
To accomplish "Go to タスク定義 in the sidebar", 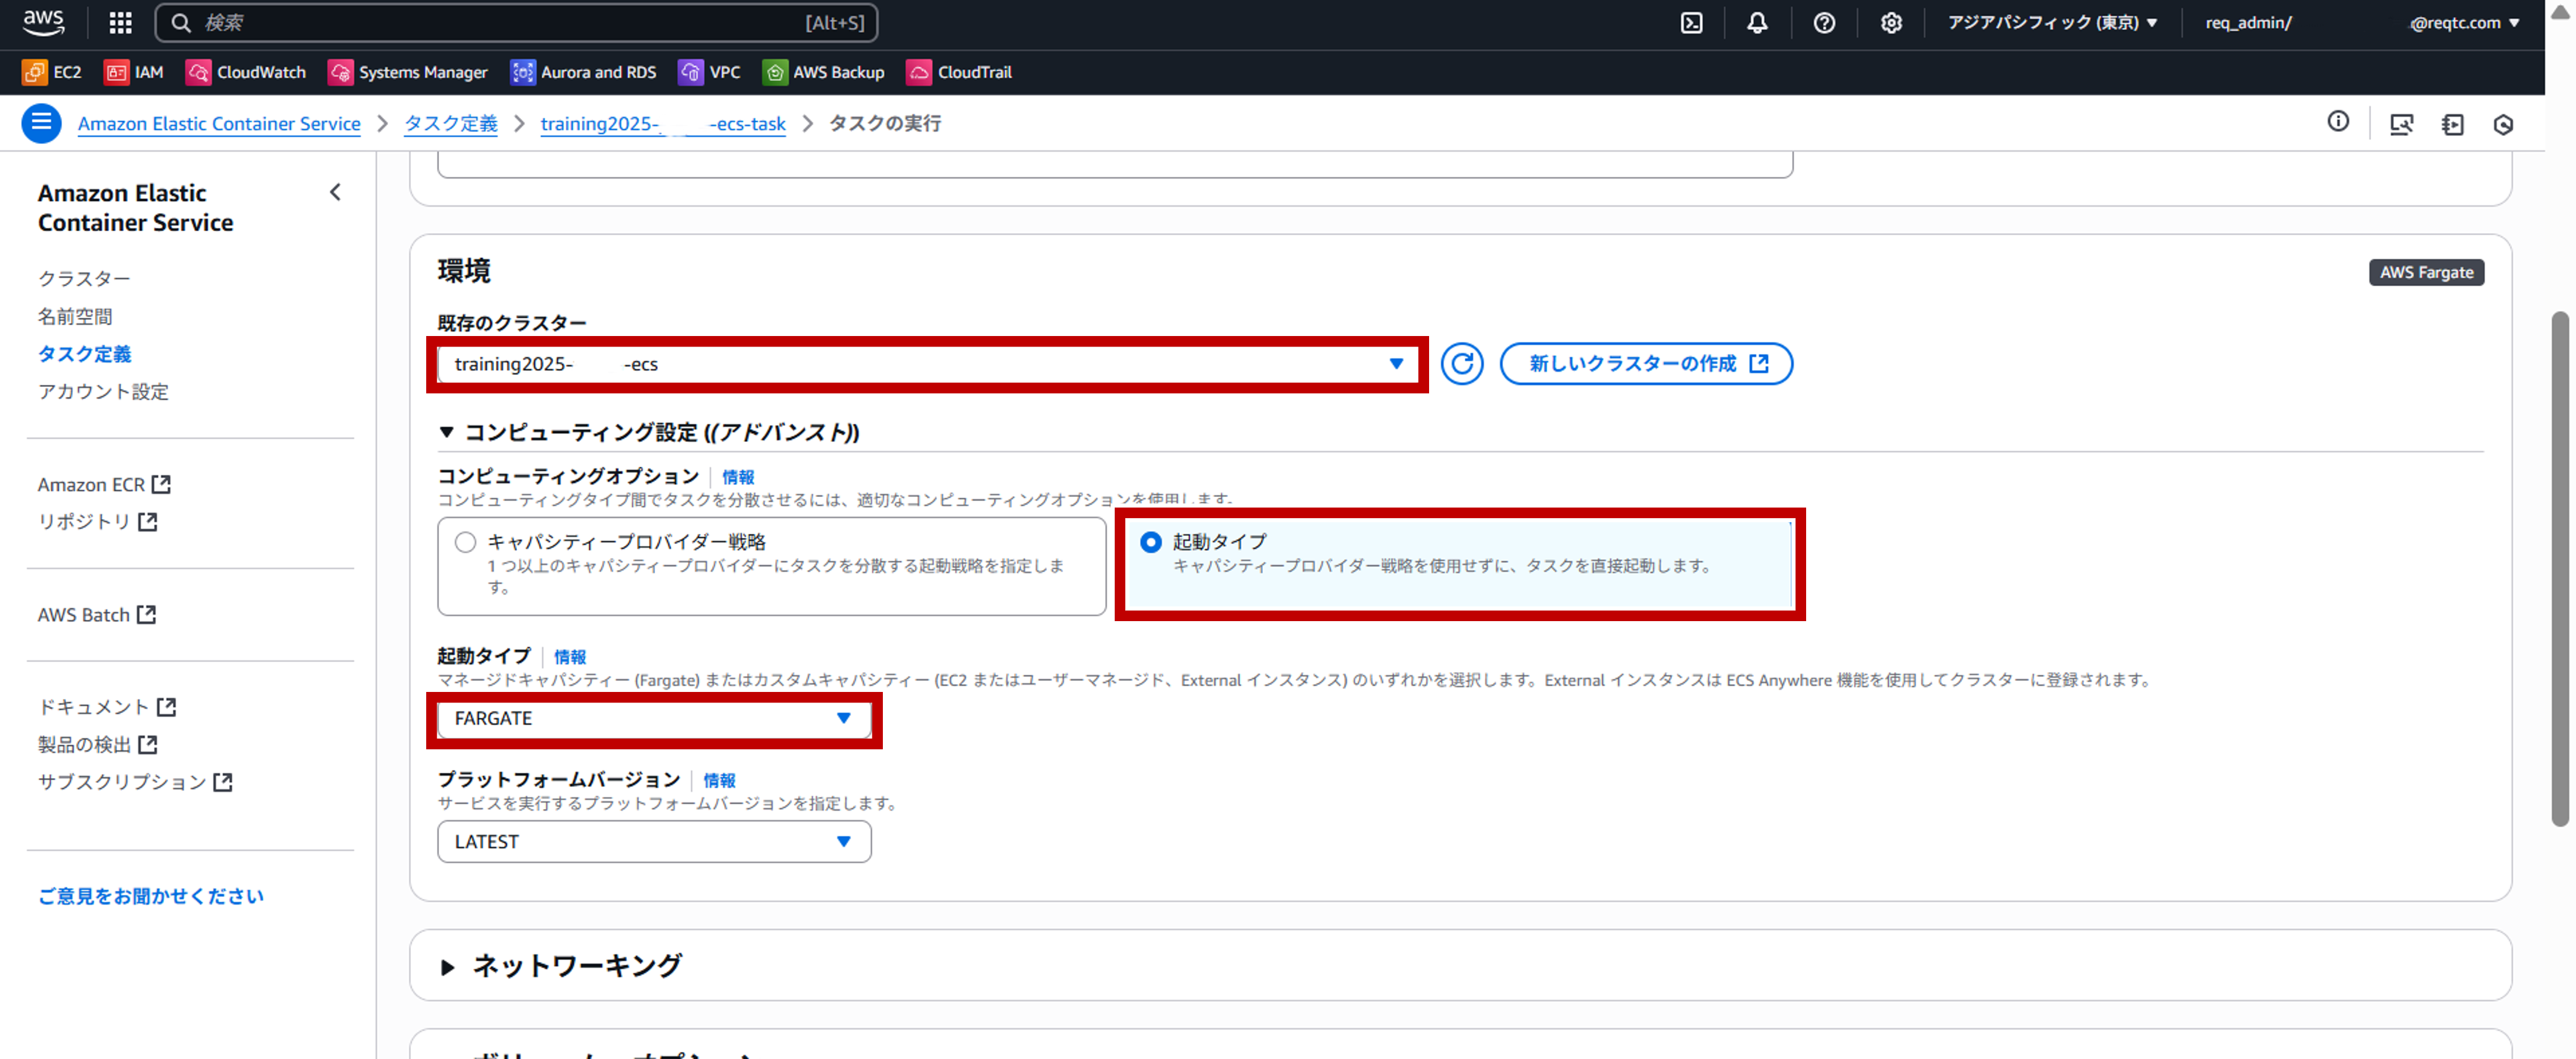I will (85, 354).
